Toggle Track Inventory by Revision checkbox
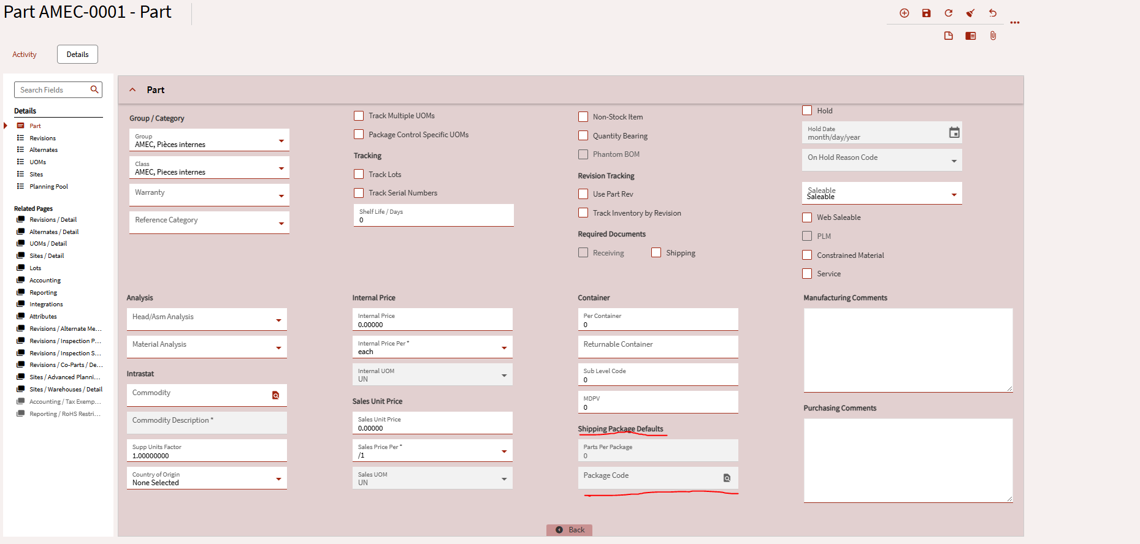1140x544 pixels. (x=583, y=213)
